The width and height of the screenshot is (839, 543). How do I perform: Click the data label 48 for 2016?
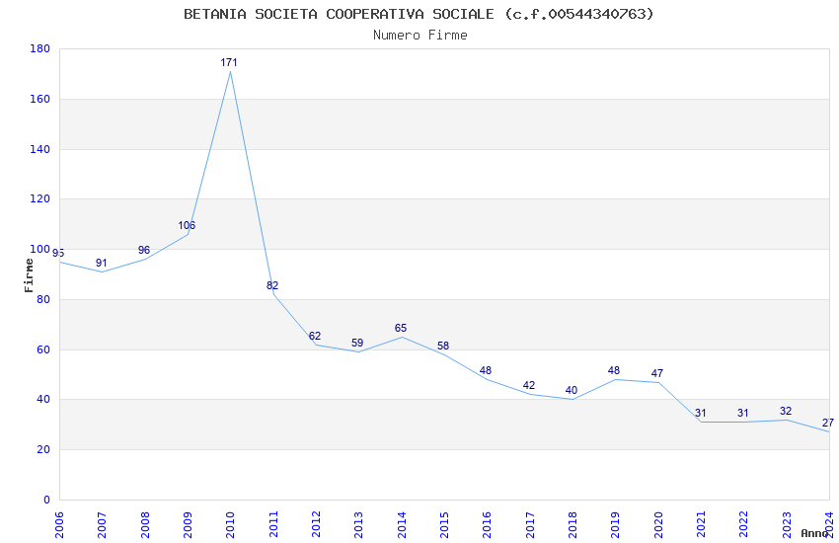[x=486, y=370]
